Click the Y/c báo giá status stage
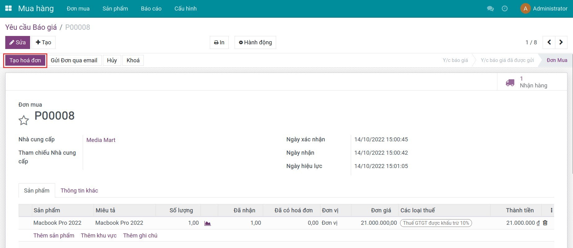The height and width of the screenshot is (248, 573). pyautogui.click(x=455, y=60)
